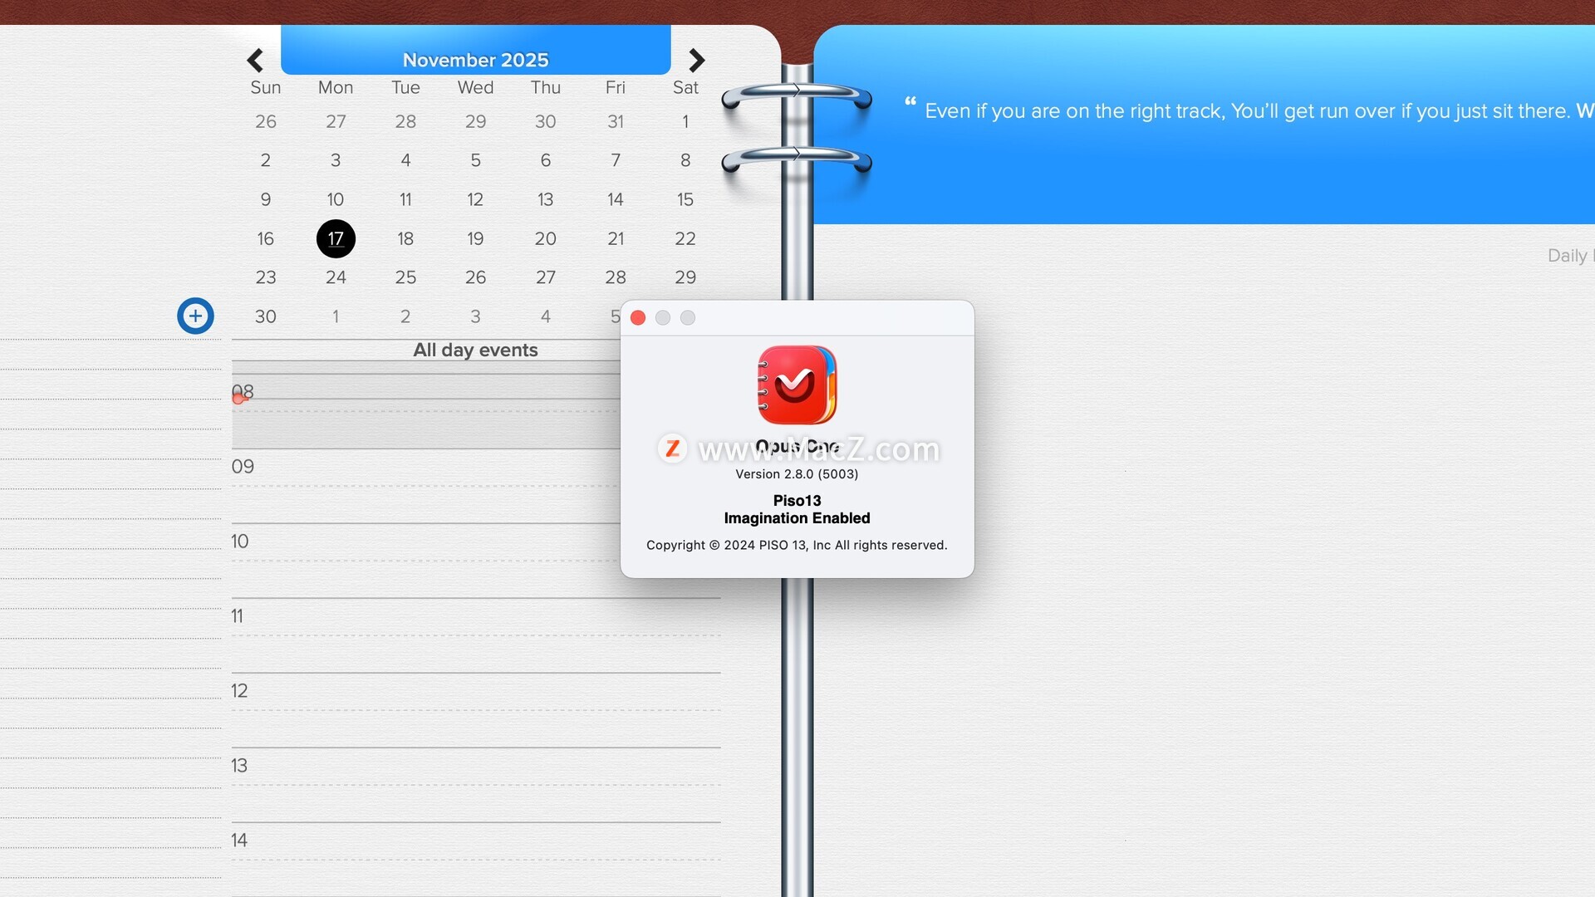
Task: Select December 3 in the last row
Action: point(475,316)
